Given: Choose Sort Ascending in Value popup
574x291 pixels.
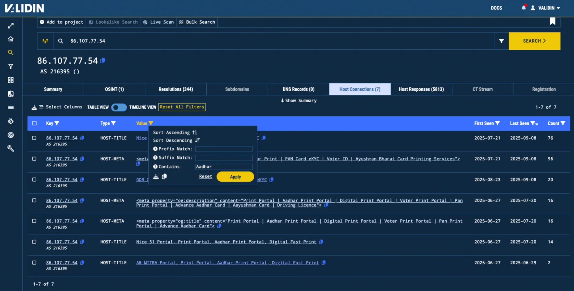Looking at the screenshot, I should pyautogui.click(x=175, y=133).
